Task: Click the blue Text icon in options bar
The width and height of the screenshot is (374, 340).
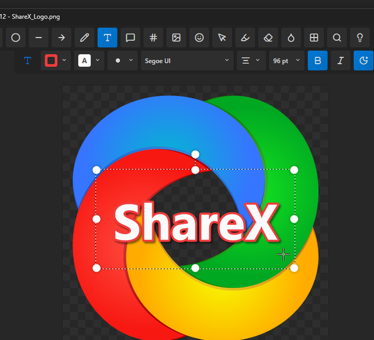Action: pos(27,61)
